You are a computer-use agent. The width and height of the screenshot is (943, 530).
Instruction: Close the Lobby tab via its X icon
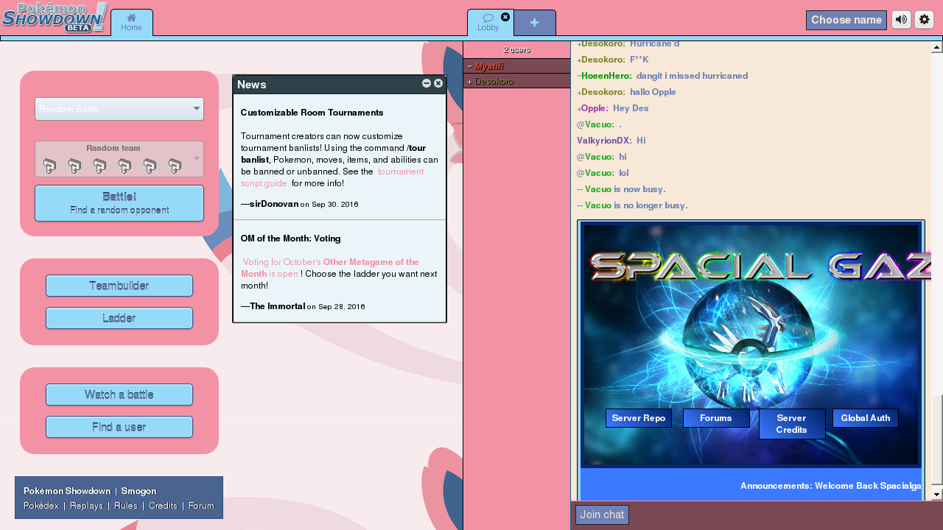pyautogui.click(x=505, y=17)
